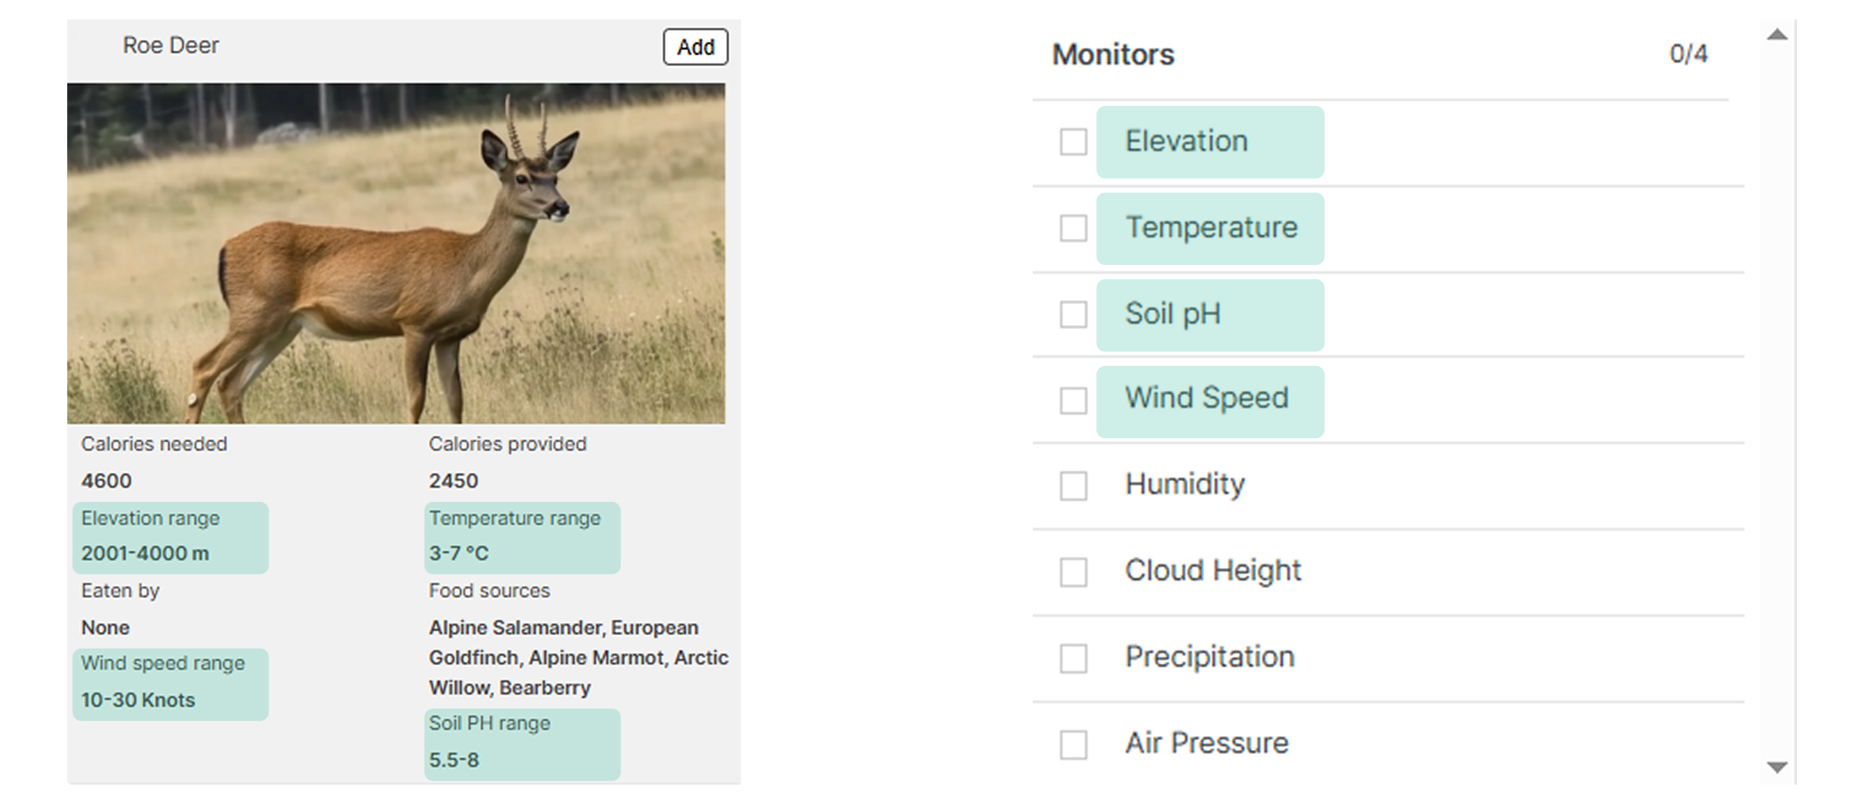1864x804 pixels.
Task: Select the highlighted Temperature monitor label
Action: click(1210, 228)
